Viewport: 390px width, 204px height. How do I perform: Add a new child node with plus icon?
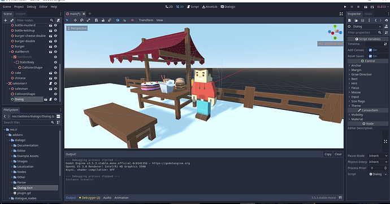coord(6,20)
